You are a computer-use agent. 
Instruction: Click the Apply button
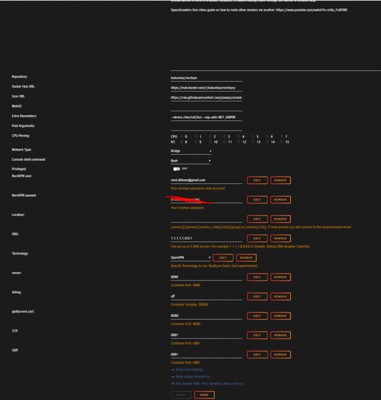coord(181,395)
